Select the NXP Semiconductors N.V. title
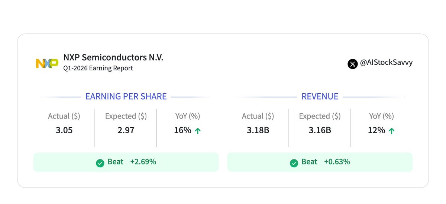This screenshot has height=204, width=446. pyautogui.click(x=113, y=57)
